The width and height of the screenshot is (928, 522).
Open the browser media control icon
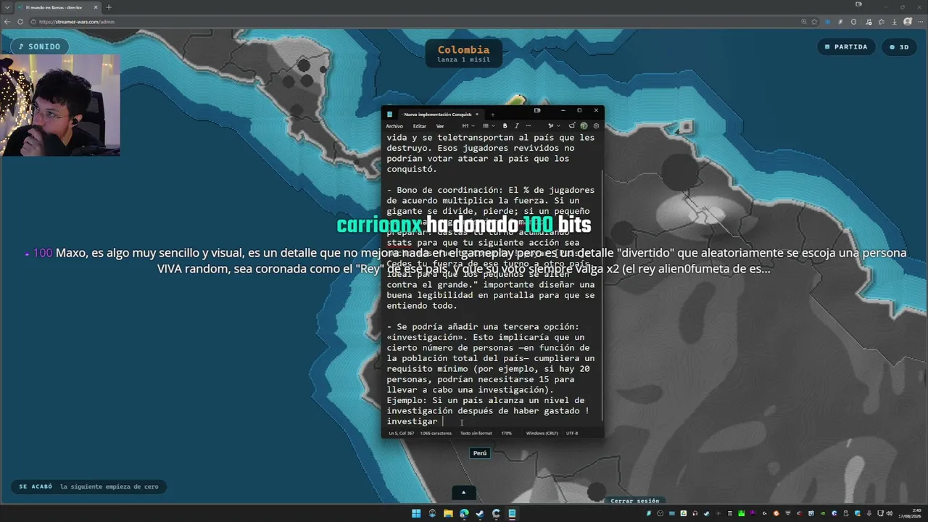(x=868, y=22)
